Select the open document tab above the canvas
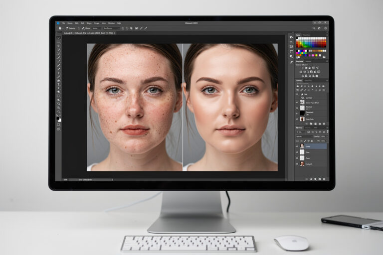Viewport: 383px width, 255px height. click(89, 33)
